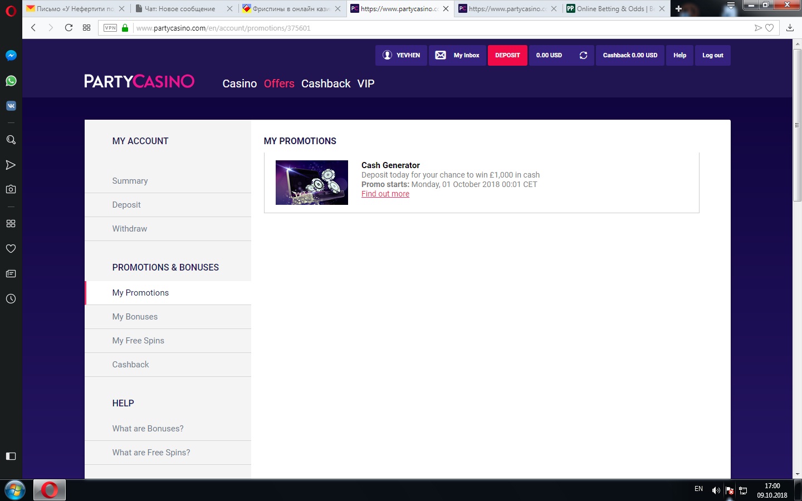Click the Cash Generator promo thumbnail
802x501 pixels.
(x=312, y=183)
